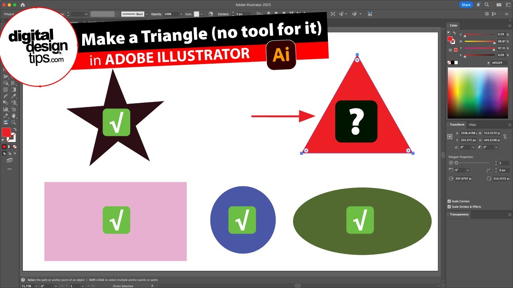Click Swap Fill and Stroke arrow in toolbar
Screen dimensions: 513x288
click(x=15, y=129)
